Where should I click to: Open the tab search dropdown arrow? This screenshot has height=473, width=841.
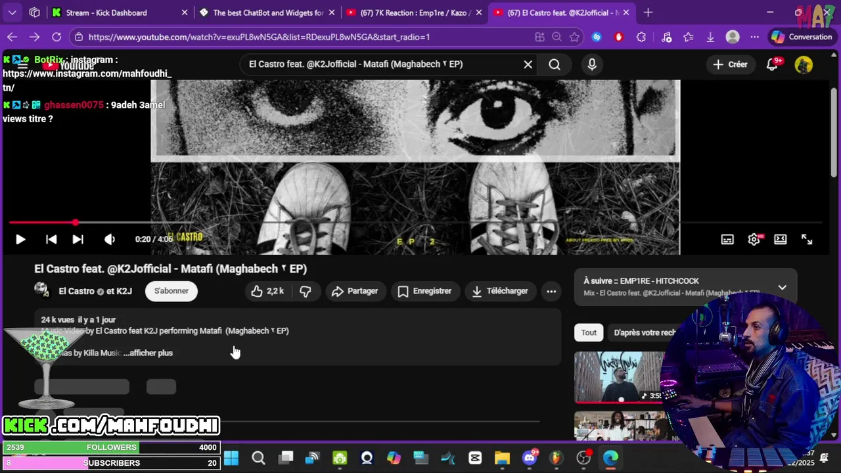click(12, 12)
